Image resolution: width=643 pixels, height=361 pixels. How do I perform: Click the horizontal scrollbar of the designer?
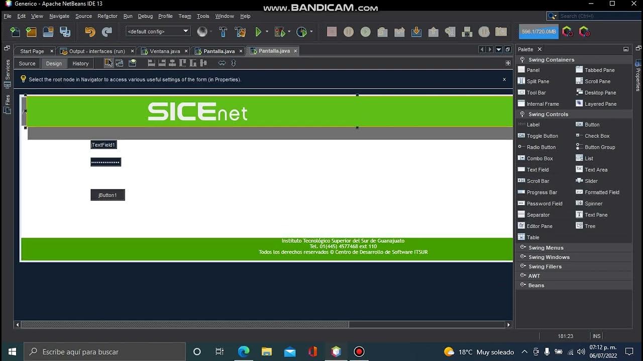click(x=184, y=325)
